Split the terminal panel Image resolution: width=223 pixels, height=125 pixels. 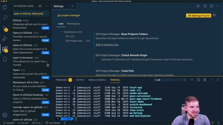point(199,80)
